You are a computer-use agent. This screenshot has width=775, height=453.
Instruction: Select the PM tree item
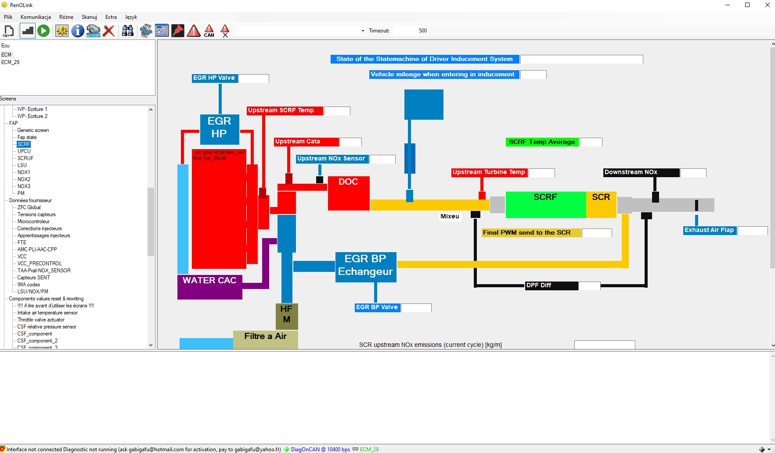(x=21, y=193)
